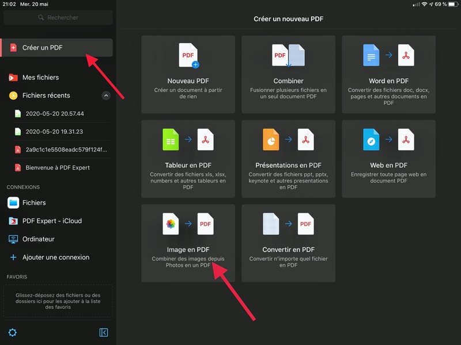Tap Ajouter une connexion

pos(55,257)
